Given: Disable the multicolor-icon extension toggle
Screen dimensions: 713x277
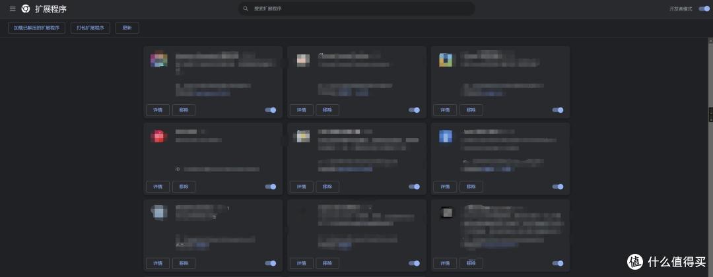Looking at the screenshot, I should [x=271, y=110].
